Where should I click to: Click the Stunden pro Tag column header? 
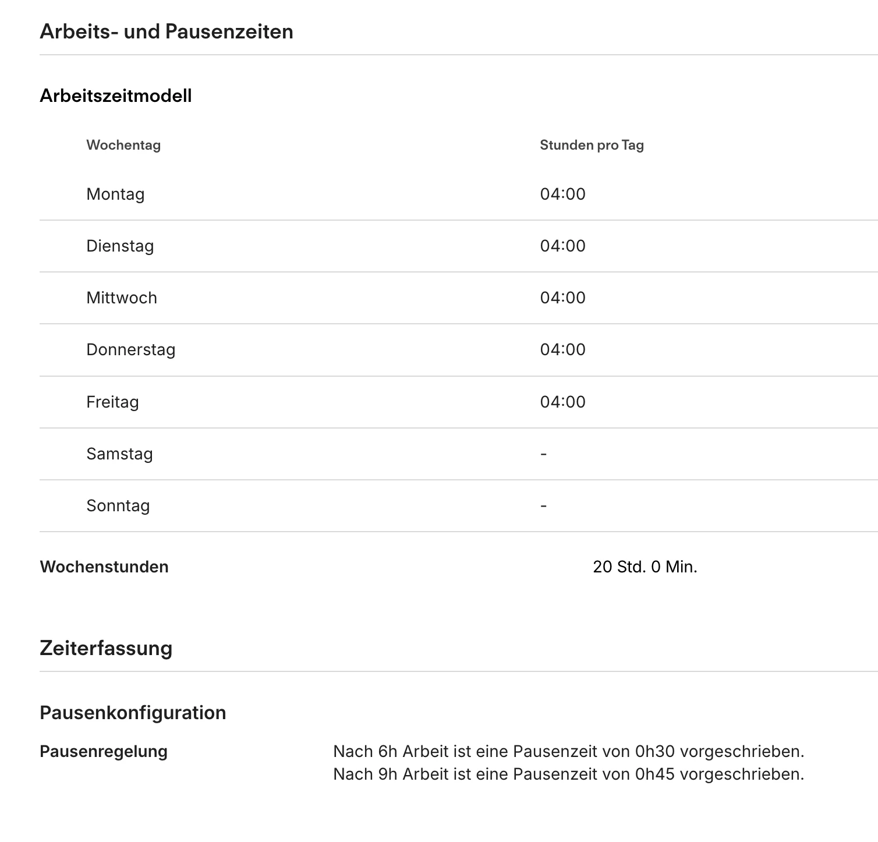point(591,145)
